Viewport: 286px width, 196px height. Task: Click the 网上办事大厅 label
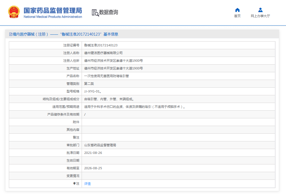click(x=260, y=16)
